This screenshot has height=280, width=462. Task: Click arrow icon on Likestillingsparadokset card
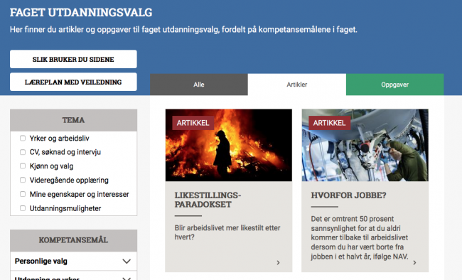[278, 263]
